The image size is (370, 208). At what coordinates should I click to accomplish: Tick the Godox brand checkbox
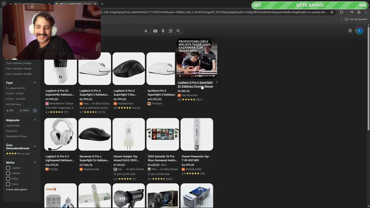8,184
